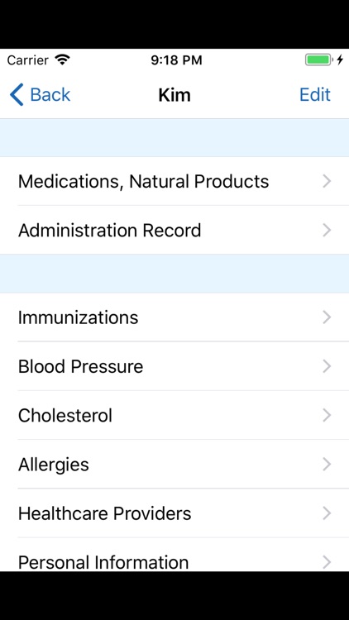
Task: Tap the charging bolt icon
Action: [x=340, y=60]
